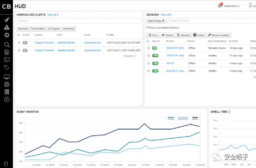Click Uninstall in sensors toolbar
The height and width of the screenshot is (168, 256).
pyautogui.click(x=183, y=35)
